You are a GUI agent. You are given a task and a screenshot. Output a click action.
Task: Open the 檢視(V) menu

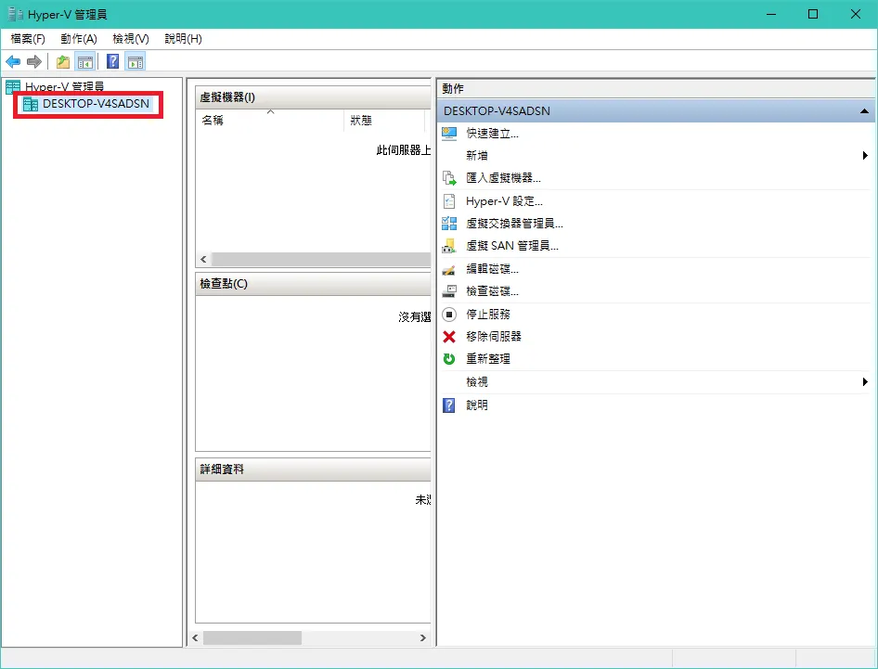131,39
